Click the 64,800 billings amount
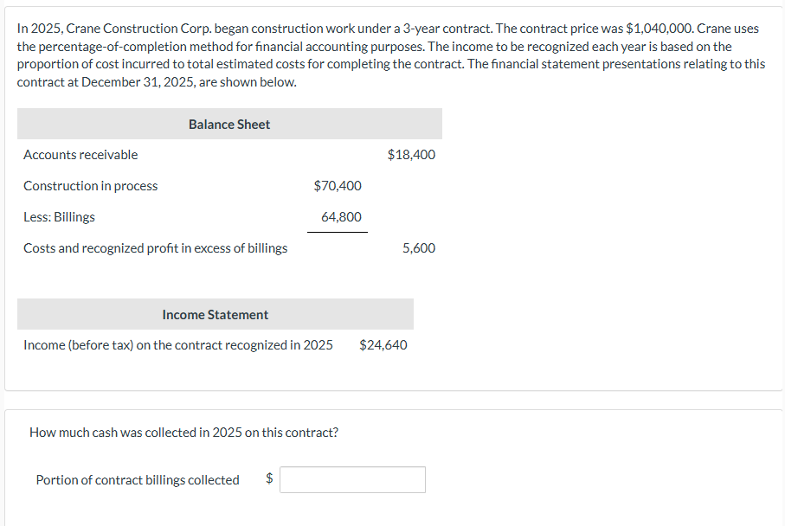The image size is (785, 526). (x=341, y=217)
